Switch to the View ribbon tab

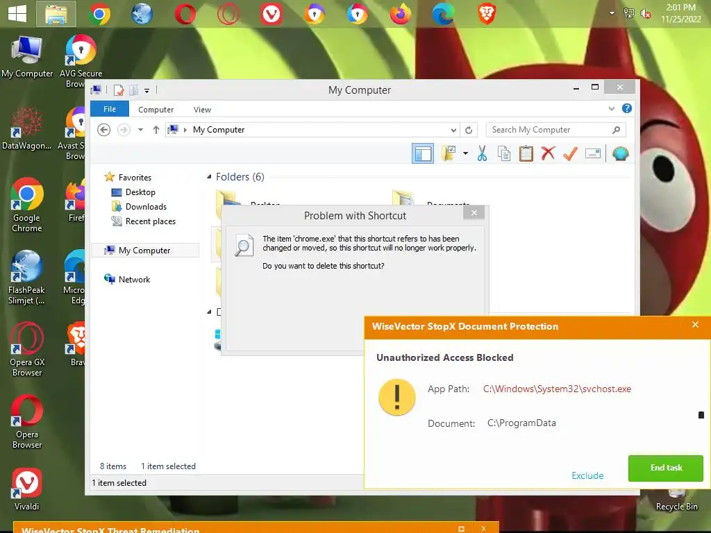coord(202,110)
